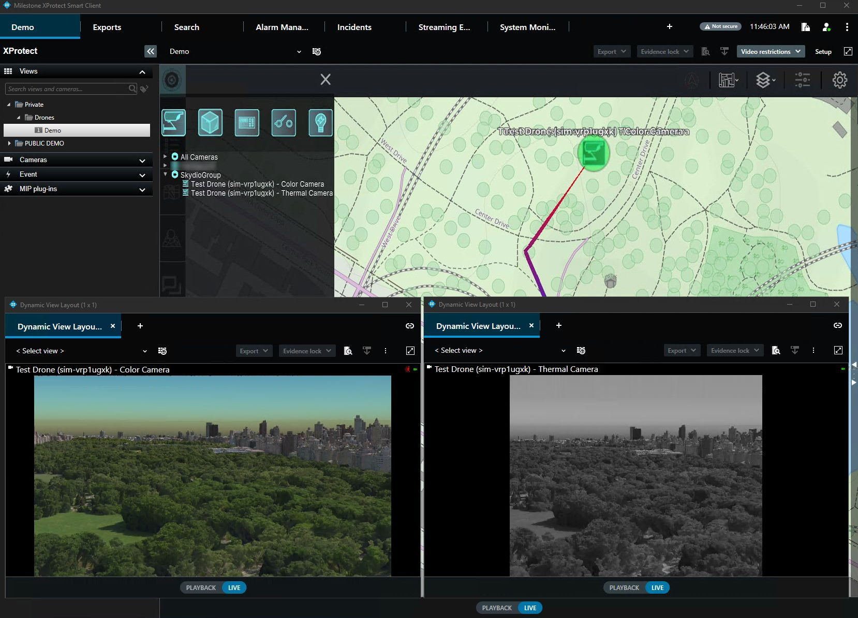The height and width of the screenshot is (618, 858).
Task: Open map layers dropdown
Action: point(765,80)
